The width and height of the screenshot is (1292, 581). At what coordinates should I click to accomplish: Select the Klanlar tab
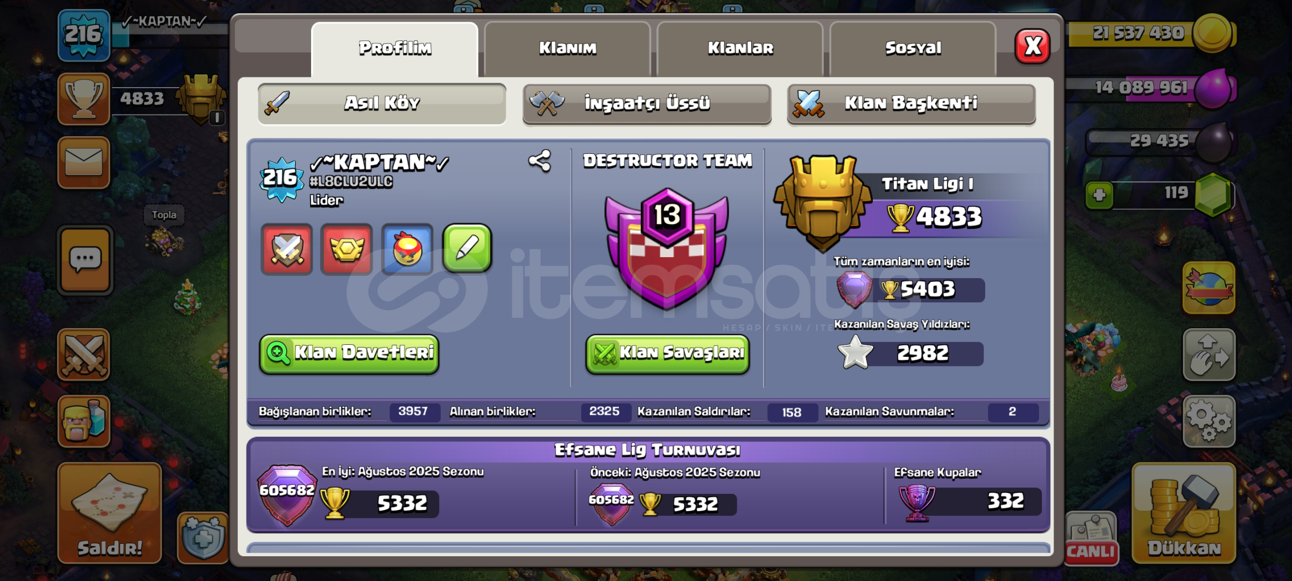pos(740,48)
